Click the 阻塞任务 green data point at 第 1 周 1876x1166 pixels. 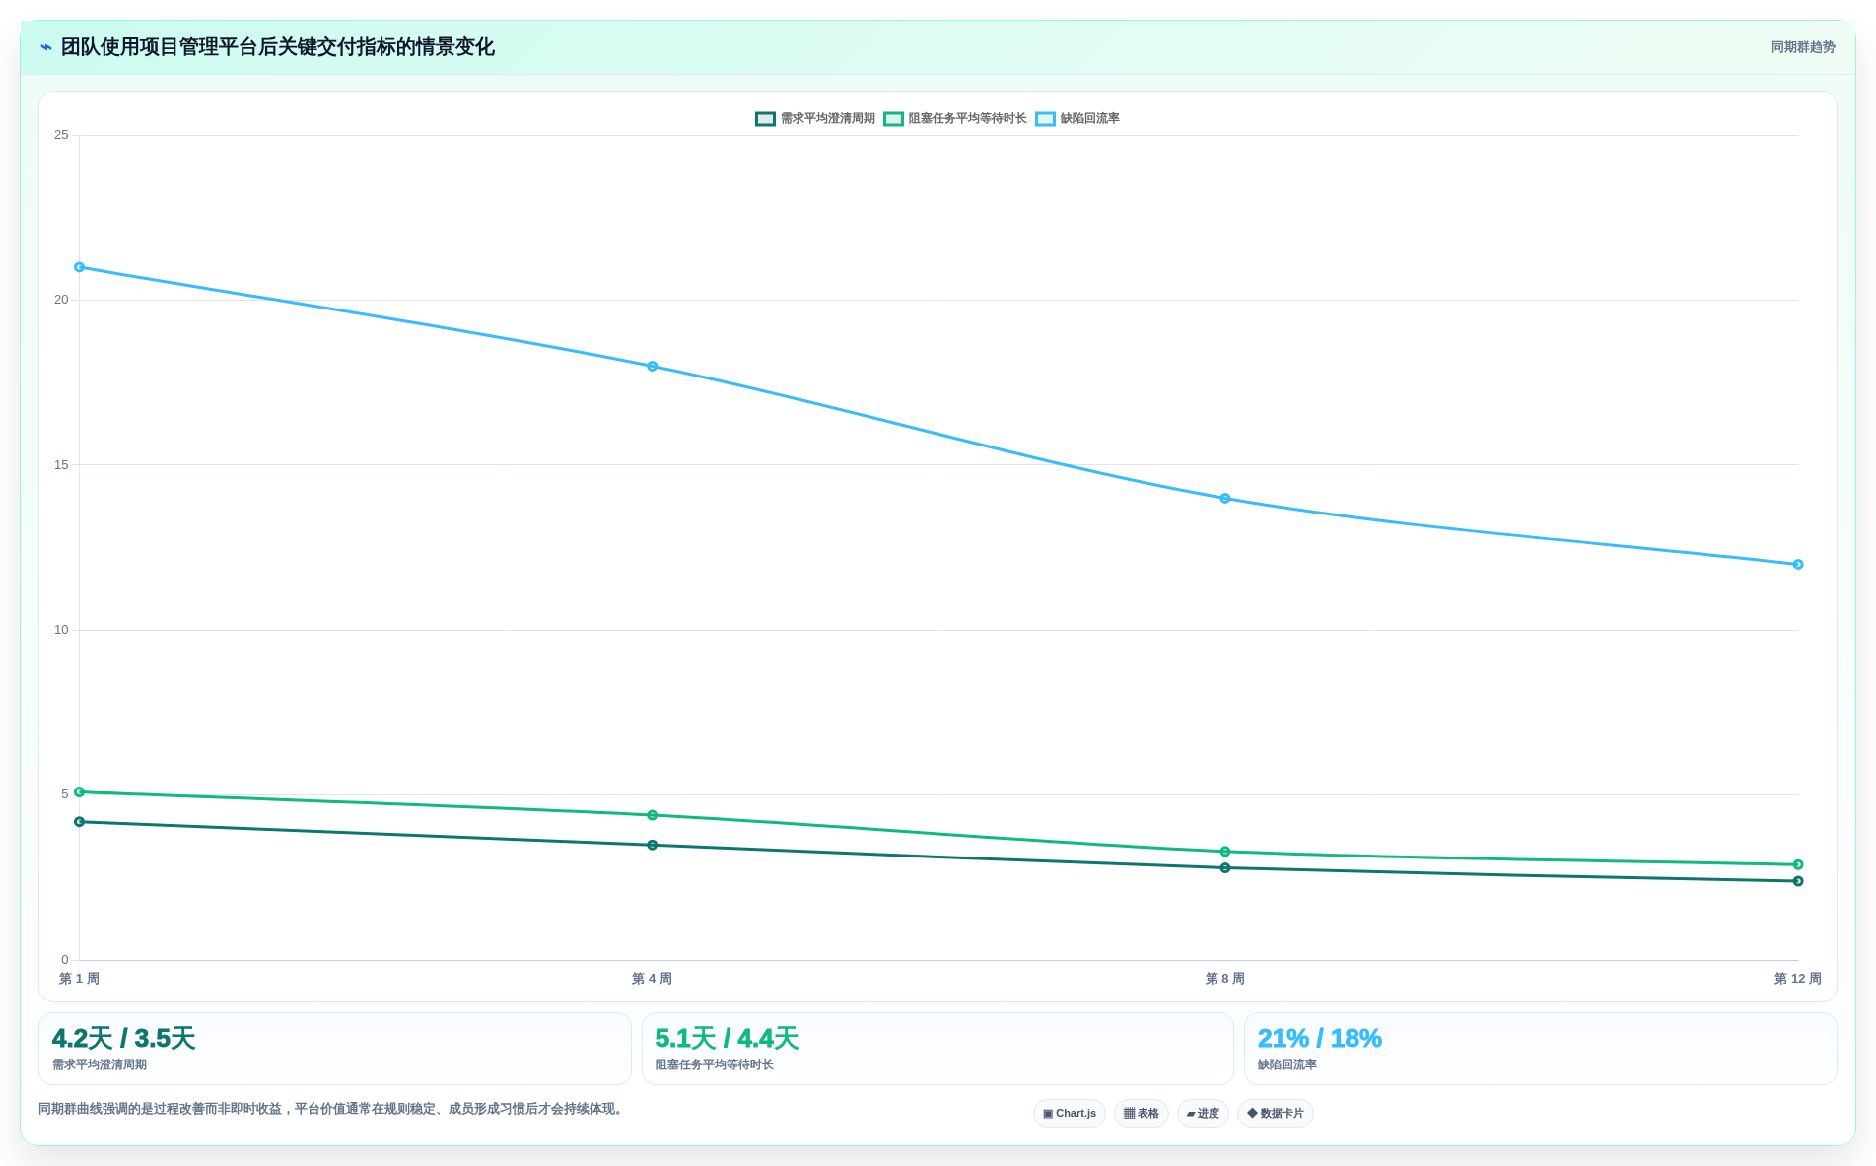[x=80, y=792]
